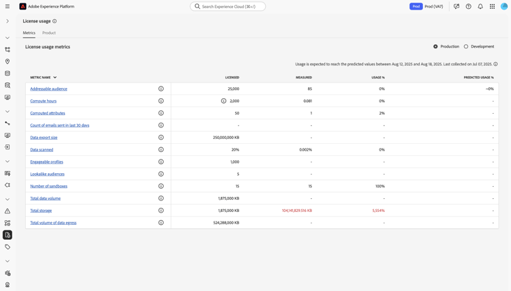The image size is (511, 291).
Task: Click the Licensed column header
Action: tap(232, 78)
